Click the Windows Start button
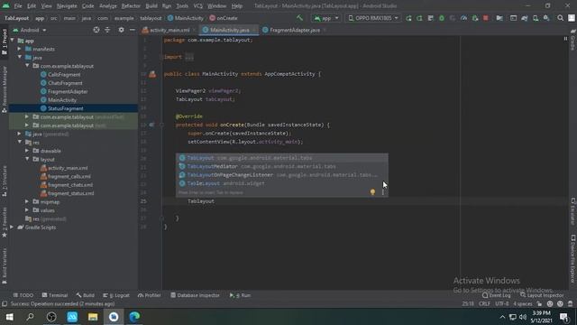Image resolution: width=577 pixels, height=325 pixels. point(10,317)
